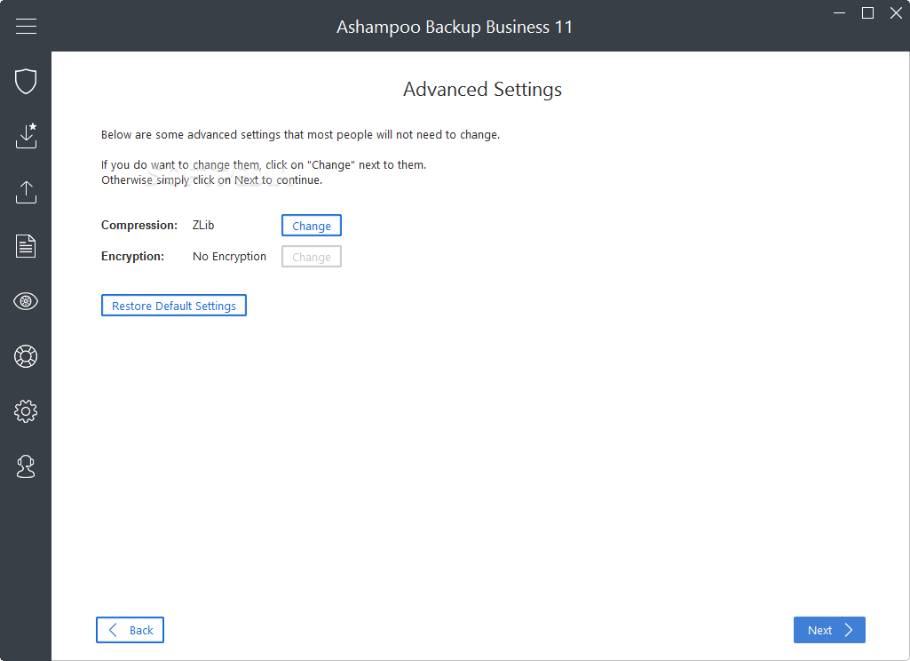The width and height of the screenshot is (910, 661).
Task: Open settings gear icon in sidebar
Action: pos(26,411)
